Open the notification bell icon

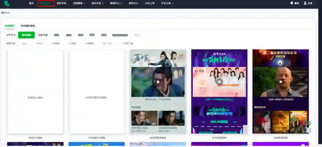tap(292, 3)
